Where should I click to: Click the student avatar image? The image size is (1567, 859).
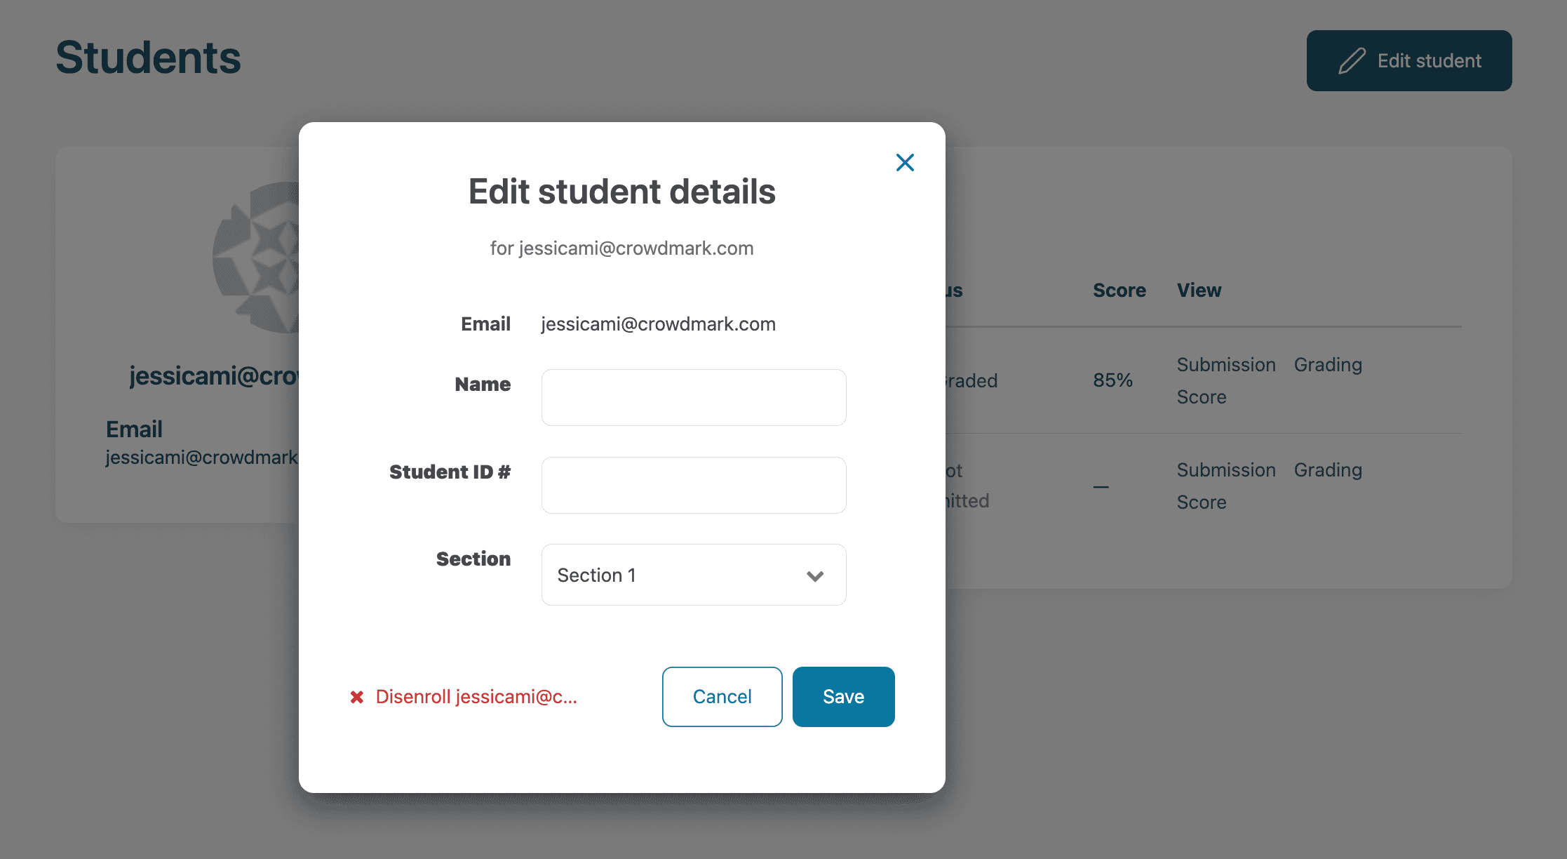[257, 258]
